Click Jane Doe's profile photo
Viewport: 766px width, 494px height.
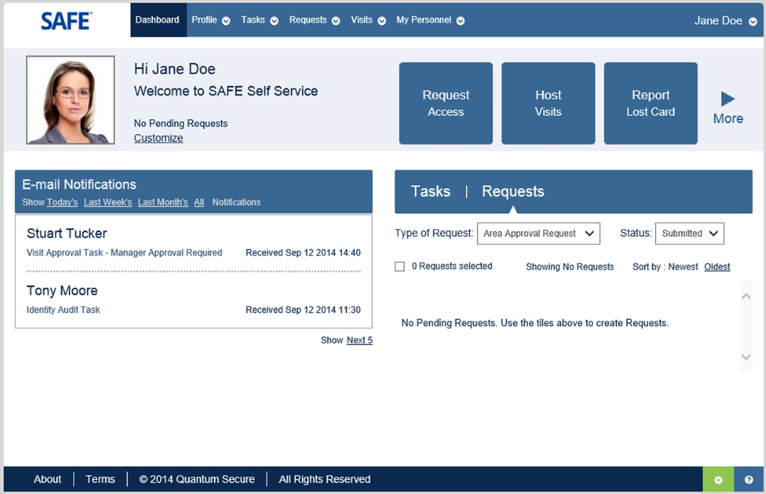point(70,100)
